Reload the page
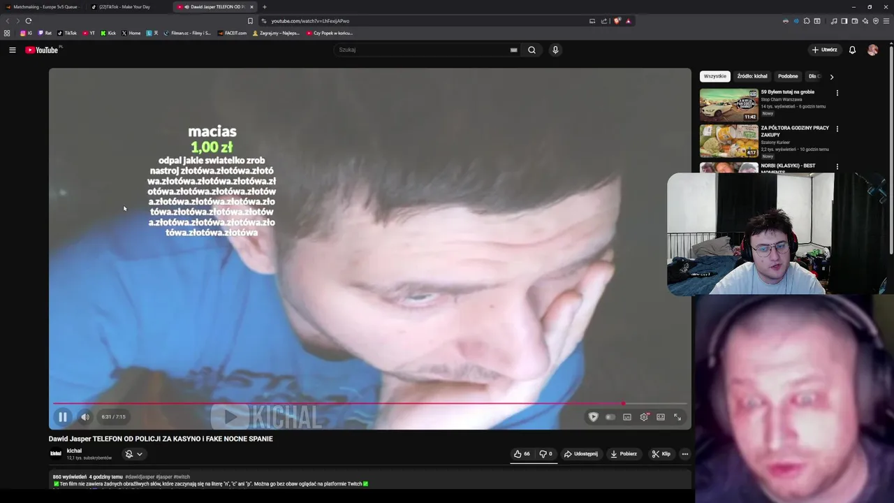Image resolution: width=894 pixels, height=503 pixels. tap(28, 21)
